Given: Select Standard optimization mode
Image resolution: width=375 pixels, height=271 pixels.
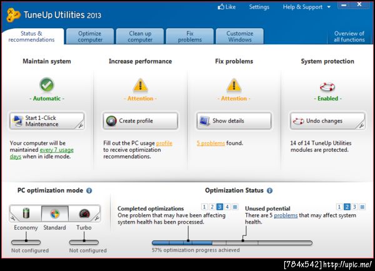Looking at the screenshot, I should pyautogui.click(x=55, y=213).
